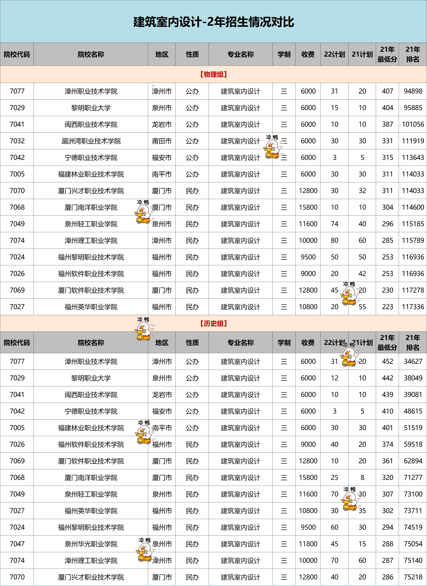Select rank value 34627
The image size is (427, 586).
click(x=413, y=361)
